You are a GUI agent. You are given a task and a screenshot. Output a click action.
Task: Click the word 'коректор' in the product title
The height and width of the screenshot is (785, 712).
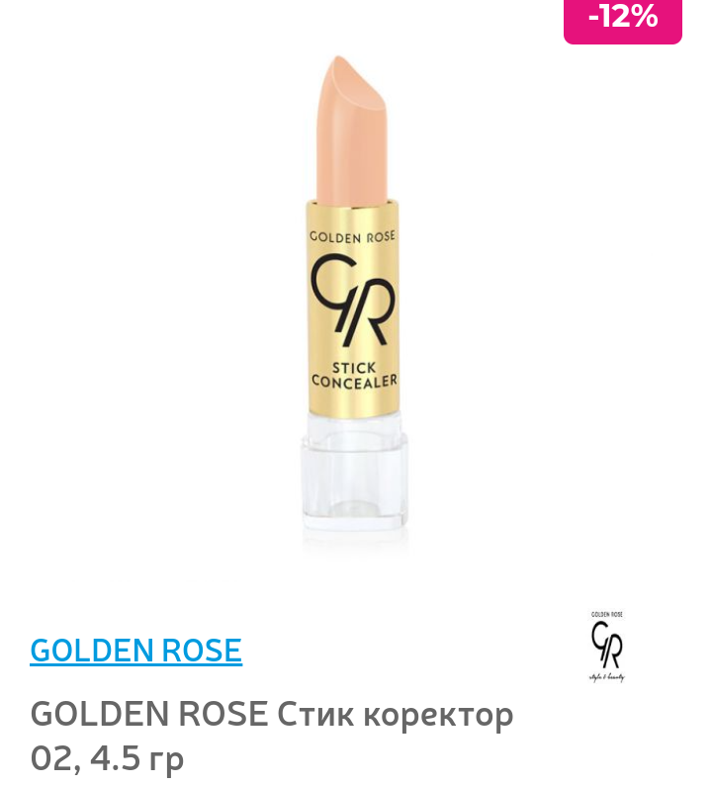click(x=438, y=715)
